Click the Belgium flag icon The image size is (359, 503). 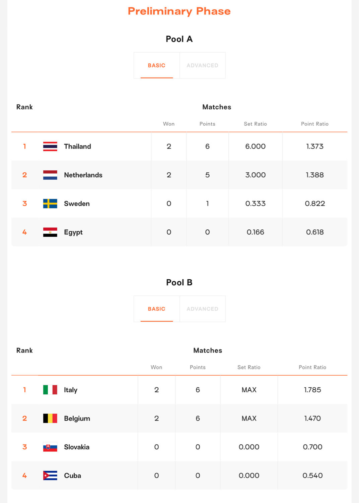click(x=50, y=418)
